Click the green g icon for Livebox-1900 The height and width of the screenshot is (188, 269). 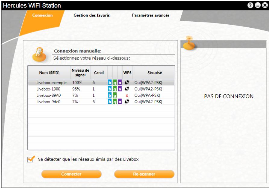point(114,89)
